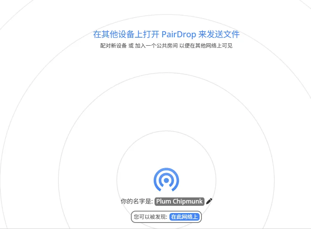This screenshot has width=311, height=229.
Task: Click the pencil icon to edit name
Action: 209,201
